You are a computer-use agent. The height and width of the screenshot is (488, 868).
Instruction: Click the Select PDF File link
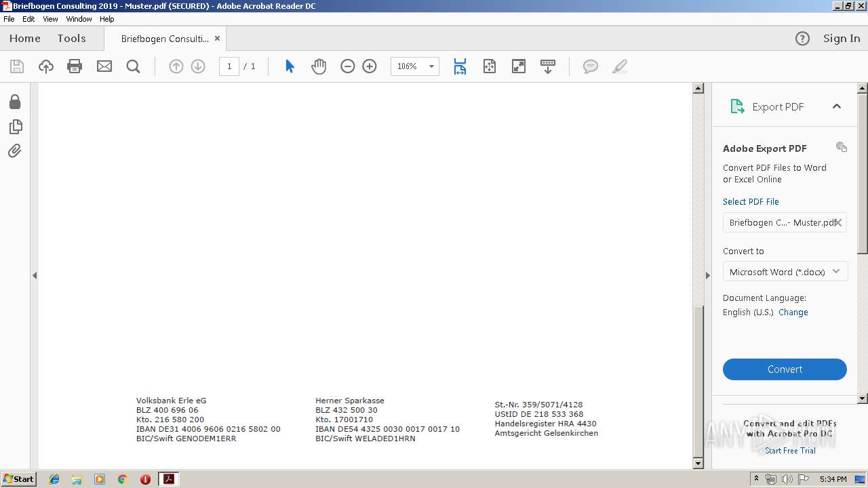(x=751, y=202)
